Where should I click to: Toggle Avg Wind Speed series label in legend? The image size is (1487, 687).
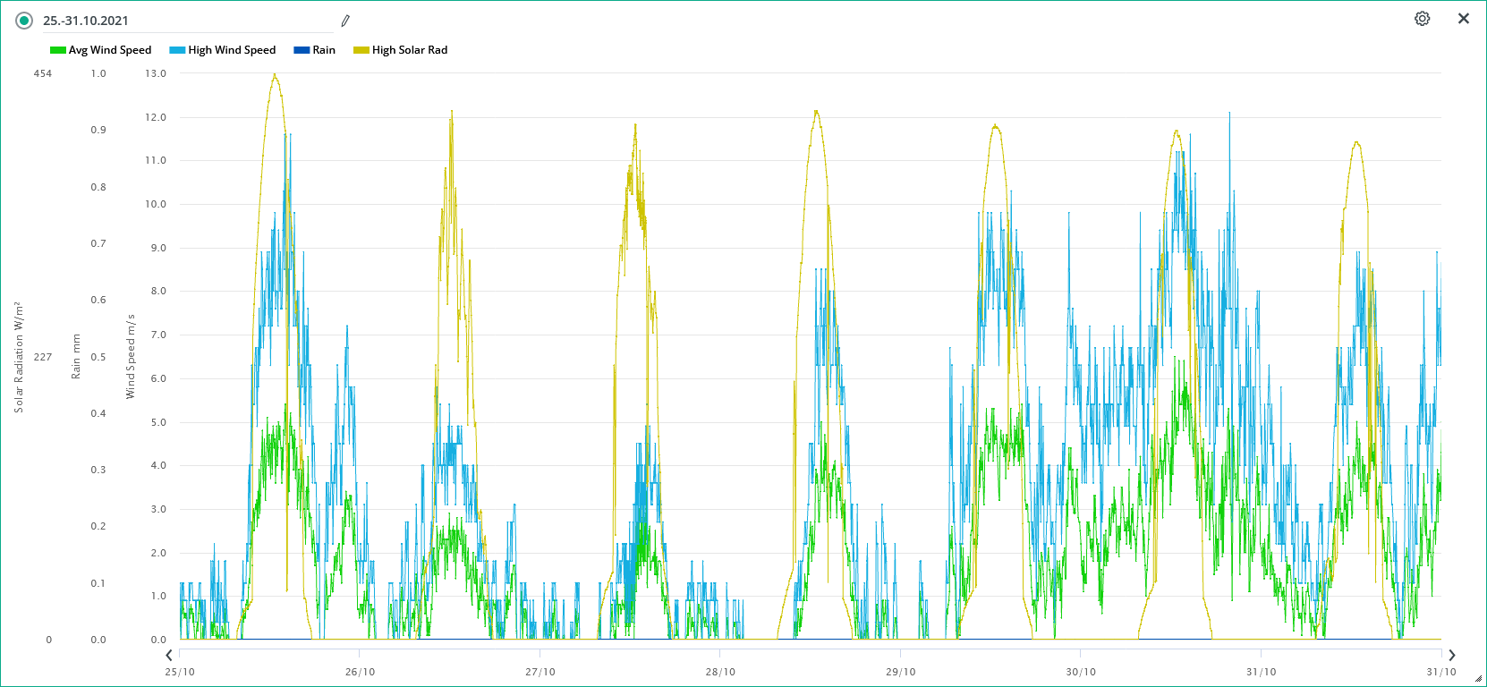point(110,50)
